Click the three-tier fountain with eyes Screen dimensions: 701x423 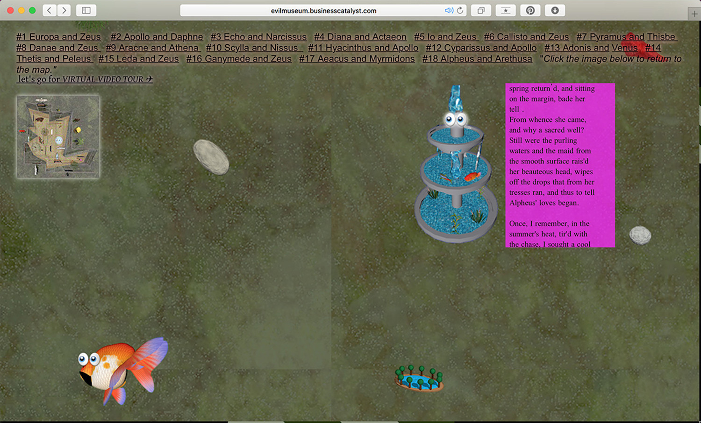(456, 164)
